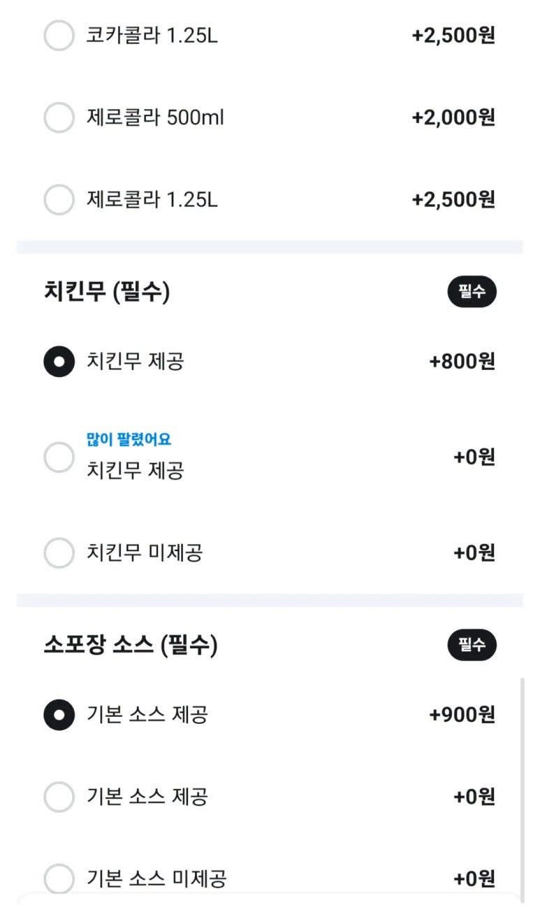The height and width of the screenshot is (905, 540).
Task: Select the 많이 팔렸어요 치킨무 제공 radio
Action: tap(59, 457)
